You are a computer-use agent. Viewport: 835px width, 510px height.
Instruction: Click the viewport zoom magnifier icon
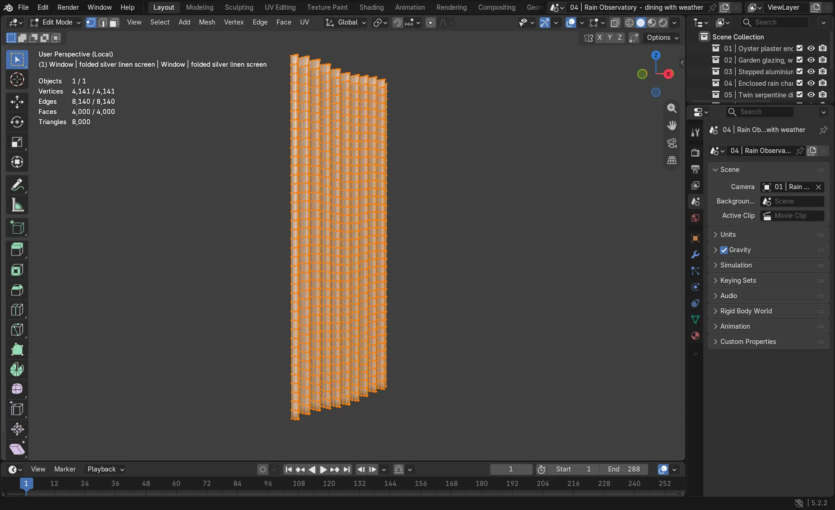(672, 108)
